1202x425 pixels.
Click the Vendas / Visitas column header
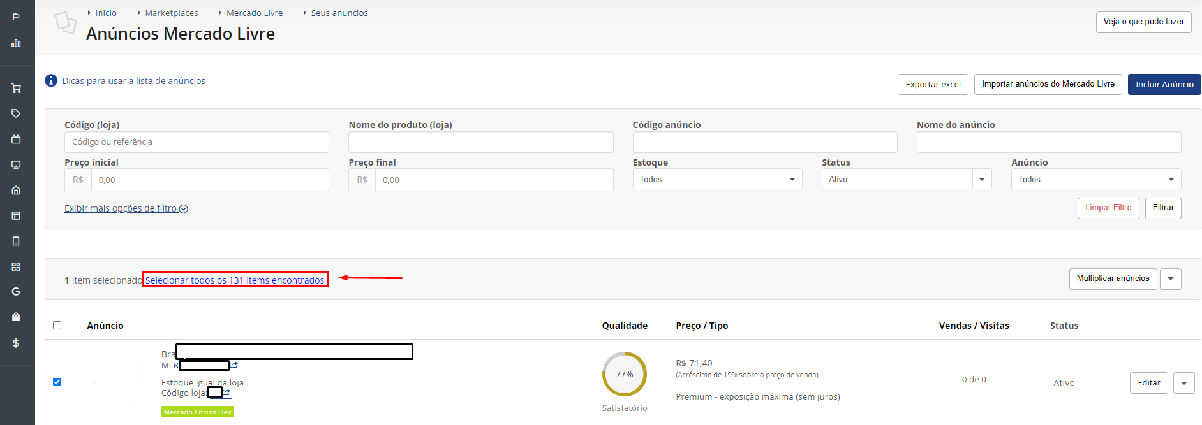click(x=974, y=326)
